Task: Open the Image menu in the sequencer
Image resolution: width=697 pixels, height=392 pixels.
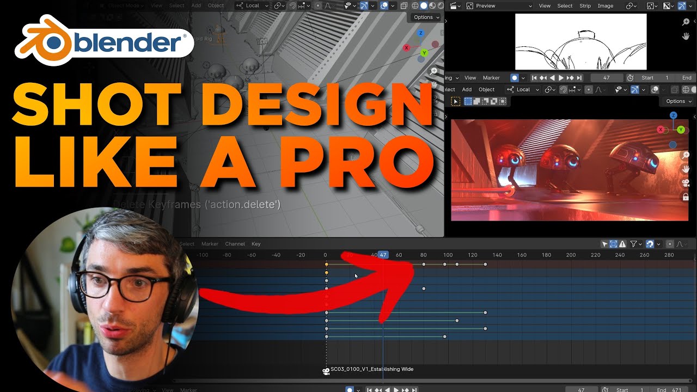Action: 606,5
